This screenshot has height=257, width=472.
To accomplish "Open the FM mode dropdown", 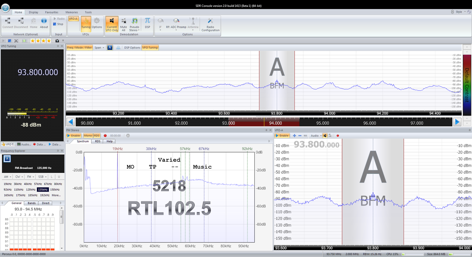I will tap(30, 177).
